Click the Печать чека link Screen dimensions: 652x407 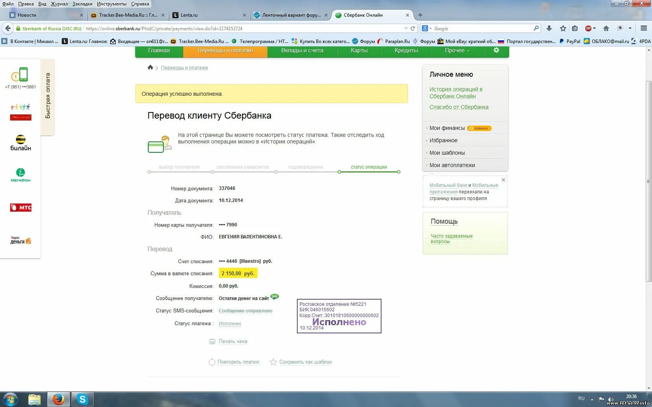[x=233, y=341]
